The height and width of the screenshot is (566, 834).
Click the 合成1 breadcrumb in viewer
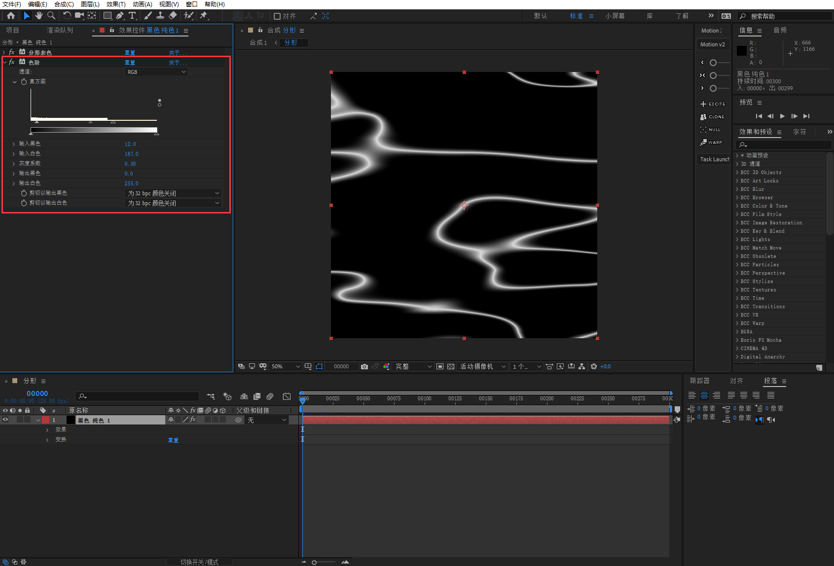[x=258, y=43]
